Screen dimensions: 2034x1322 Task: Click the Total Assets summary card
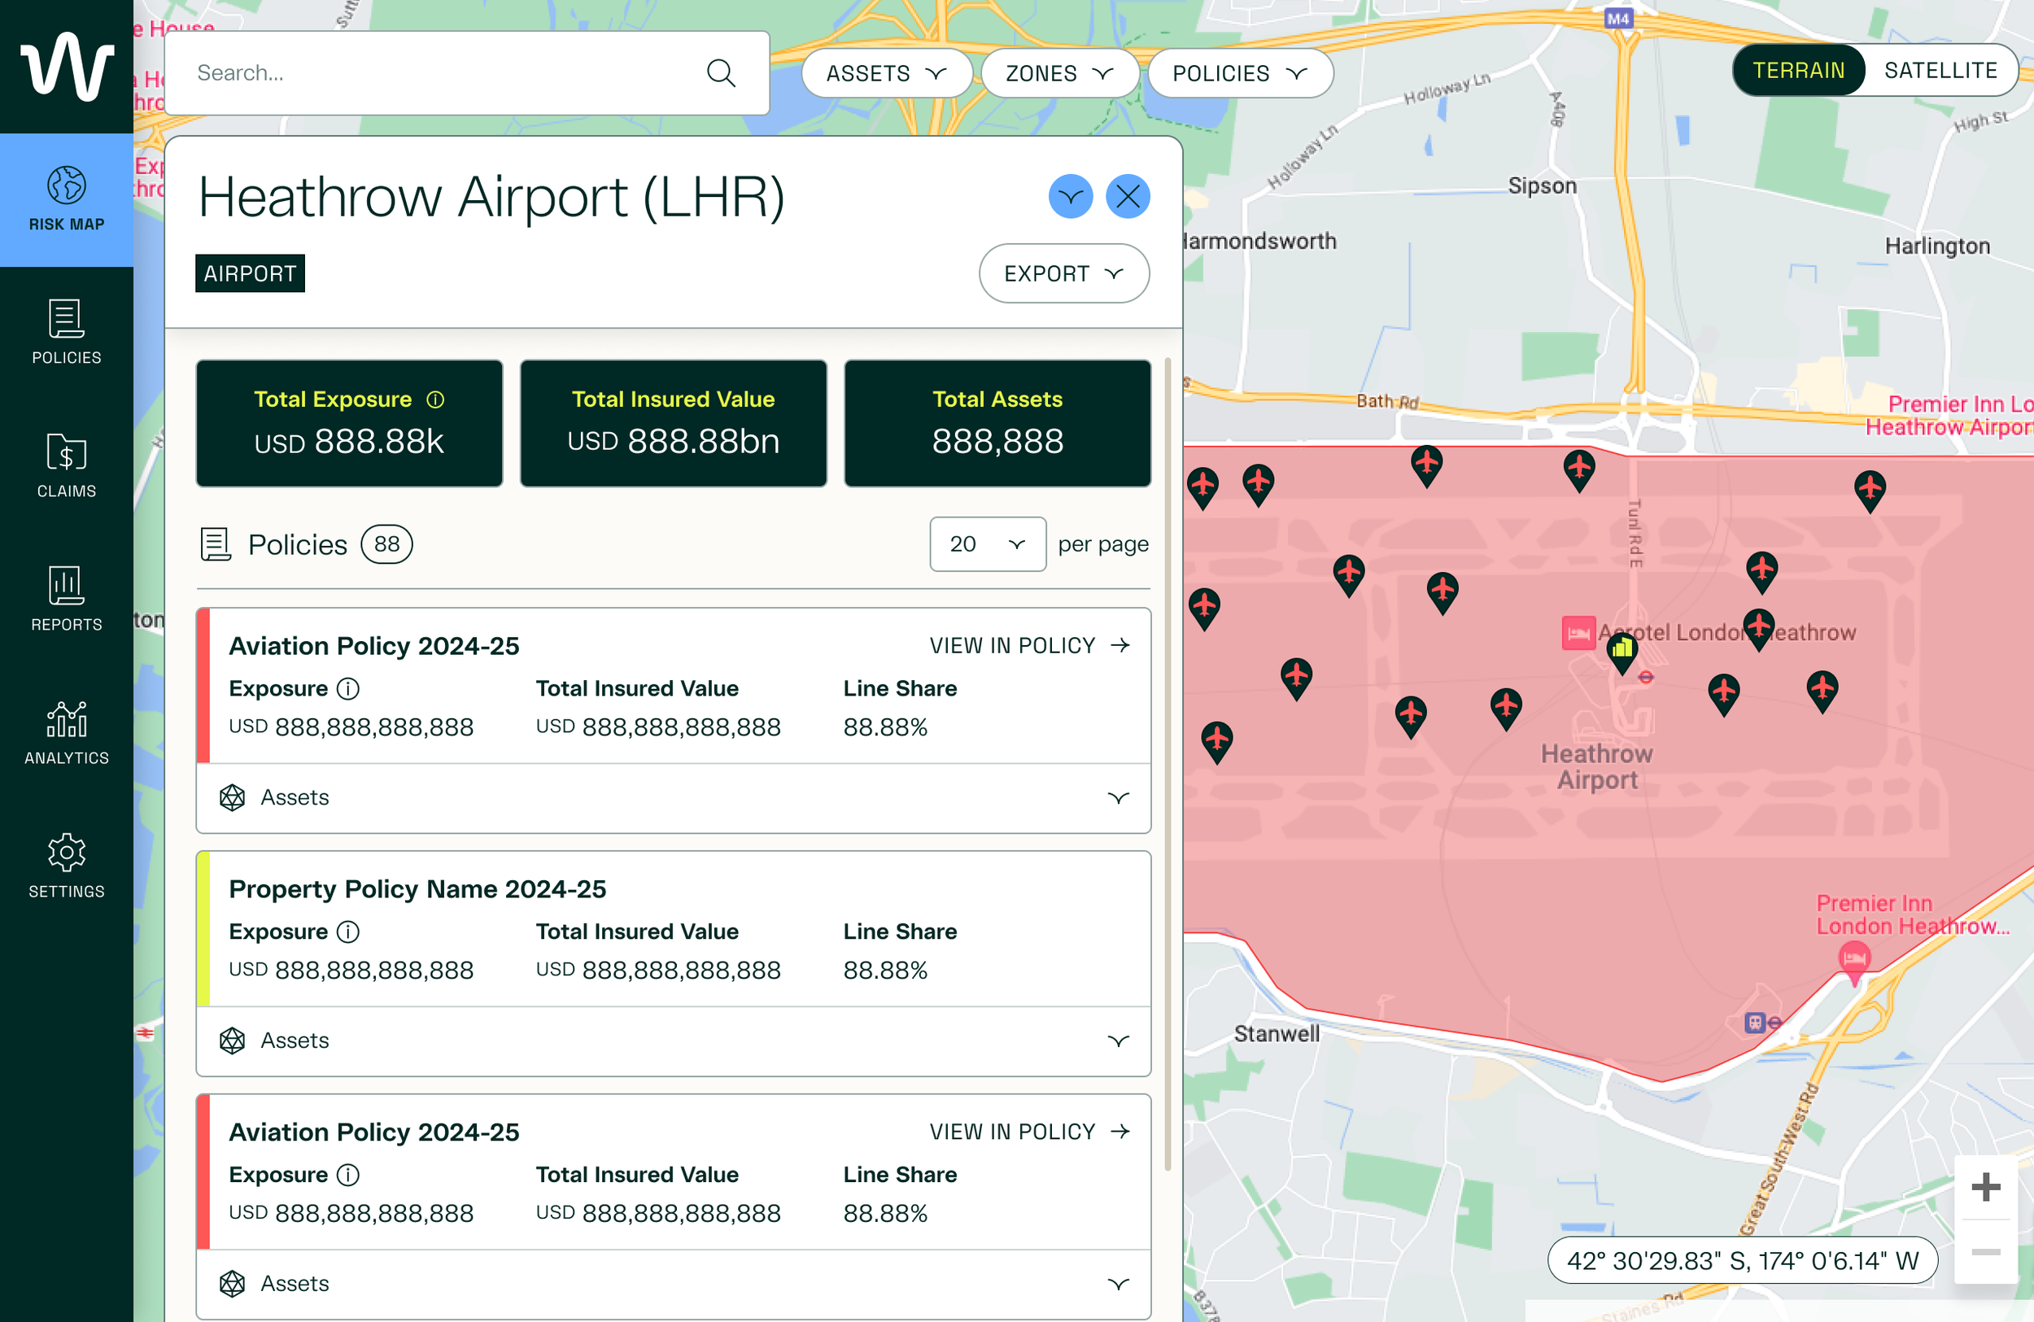click(x=997, y=423)
